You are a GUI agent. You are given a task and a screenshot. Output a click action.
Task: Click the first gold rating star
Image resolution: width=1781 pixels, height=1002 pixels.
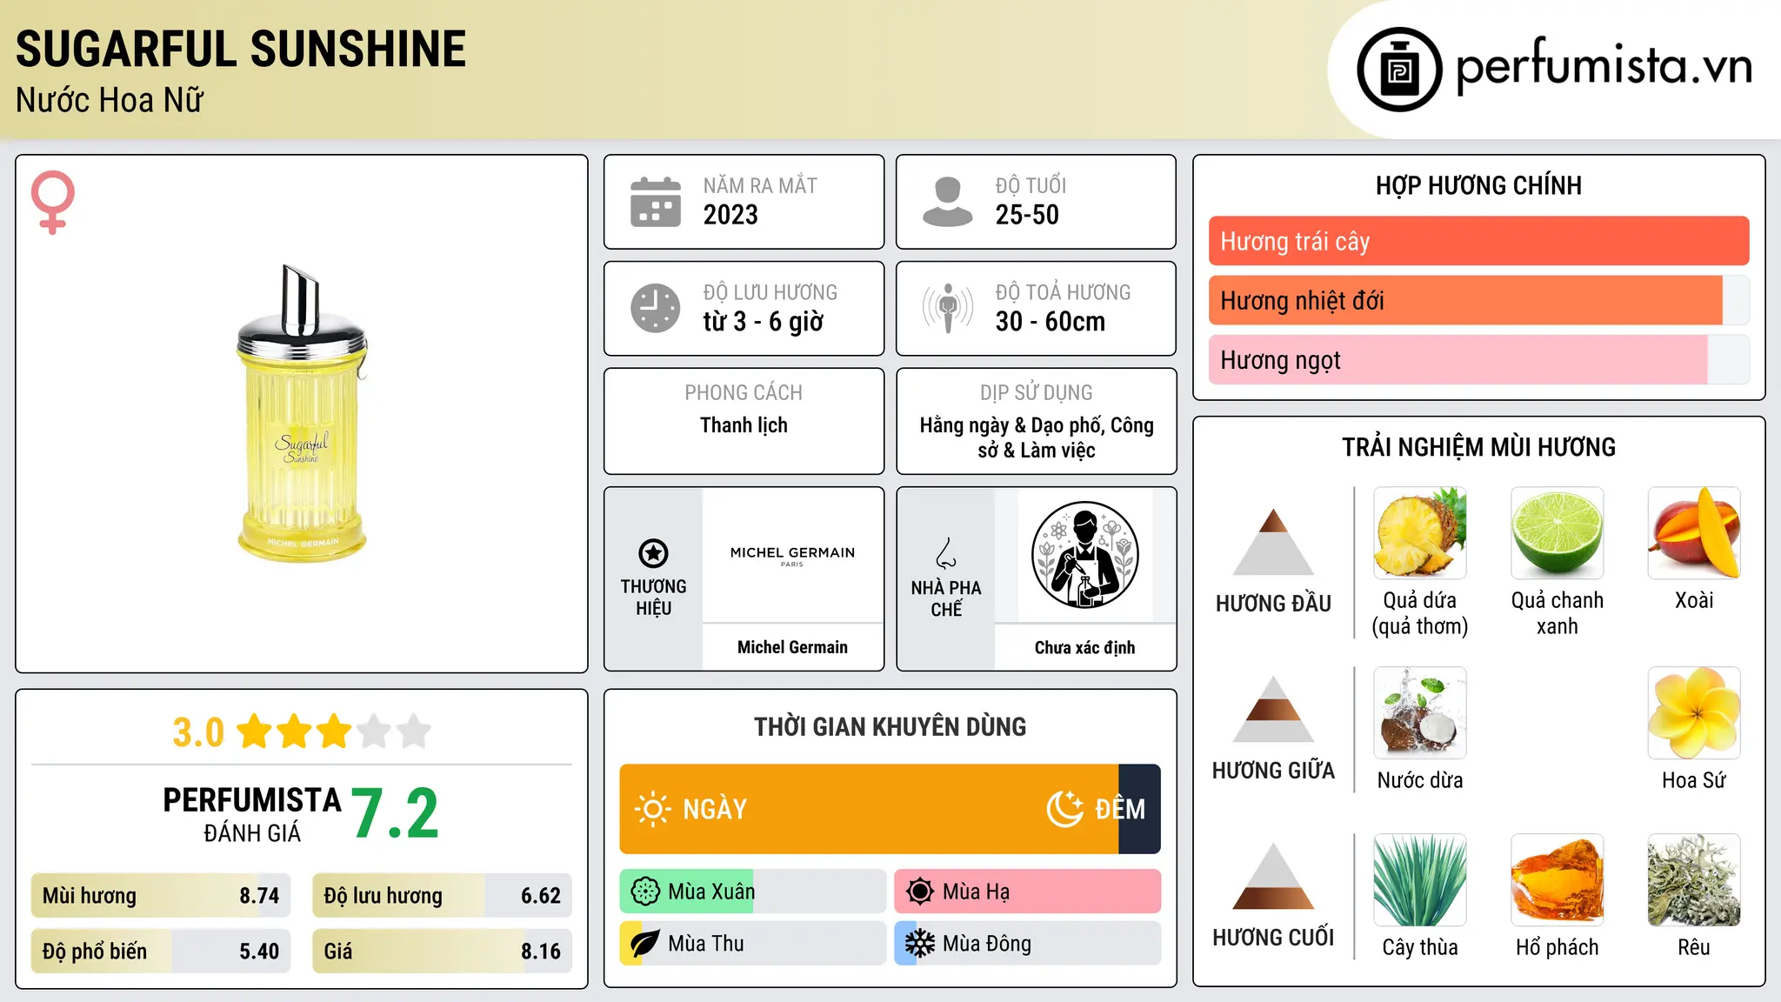point(255,731)
